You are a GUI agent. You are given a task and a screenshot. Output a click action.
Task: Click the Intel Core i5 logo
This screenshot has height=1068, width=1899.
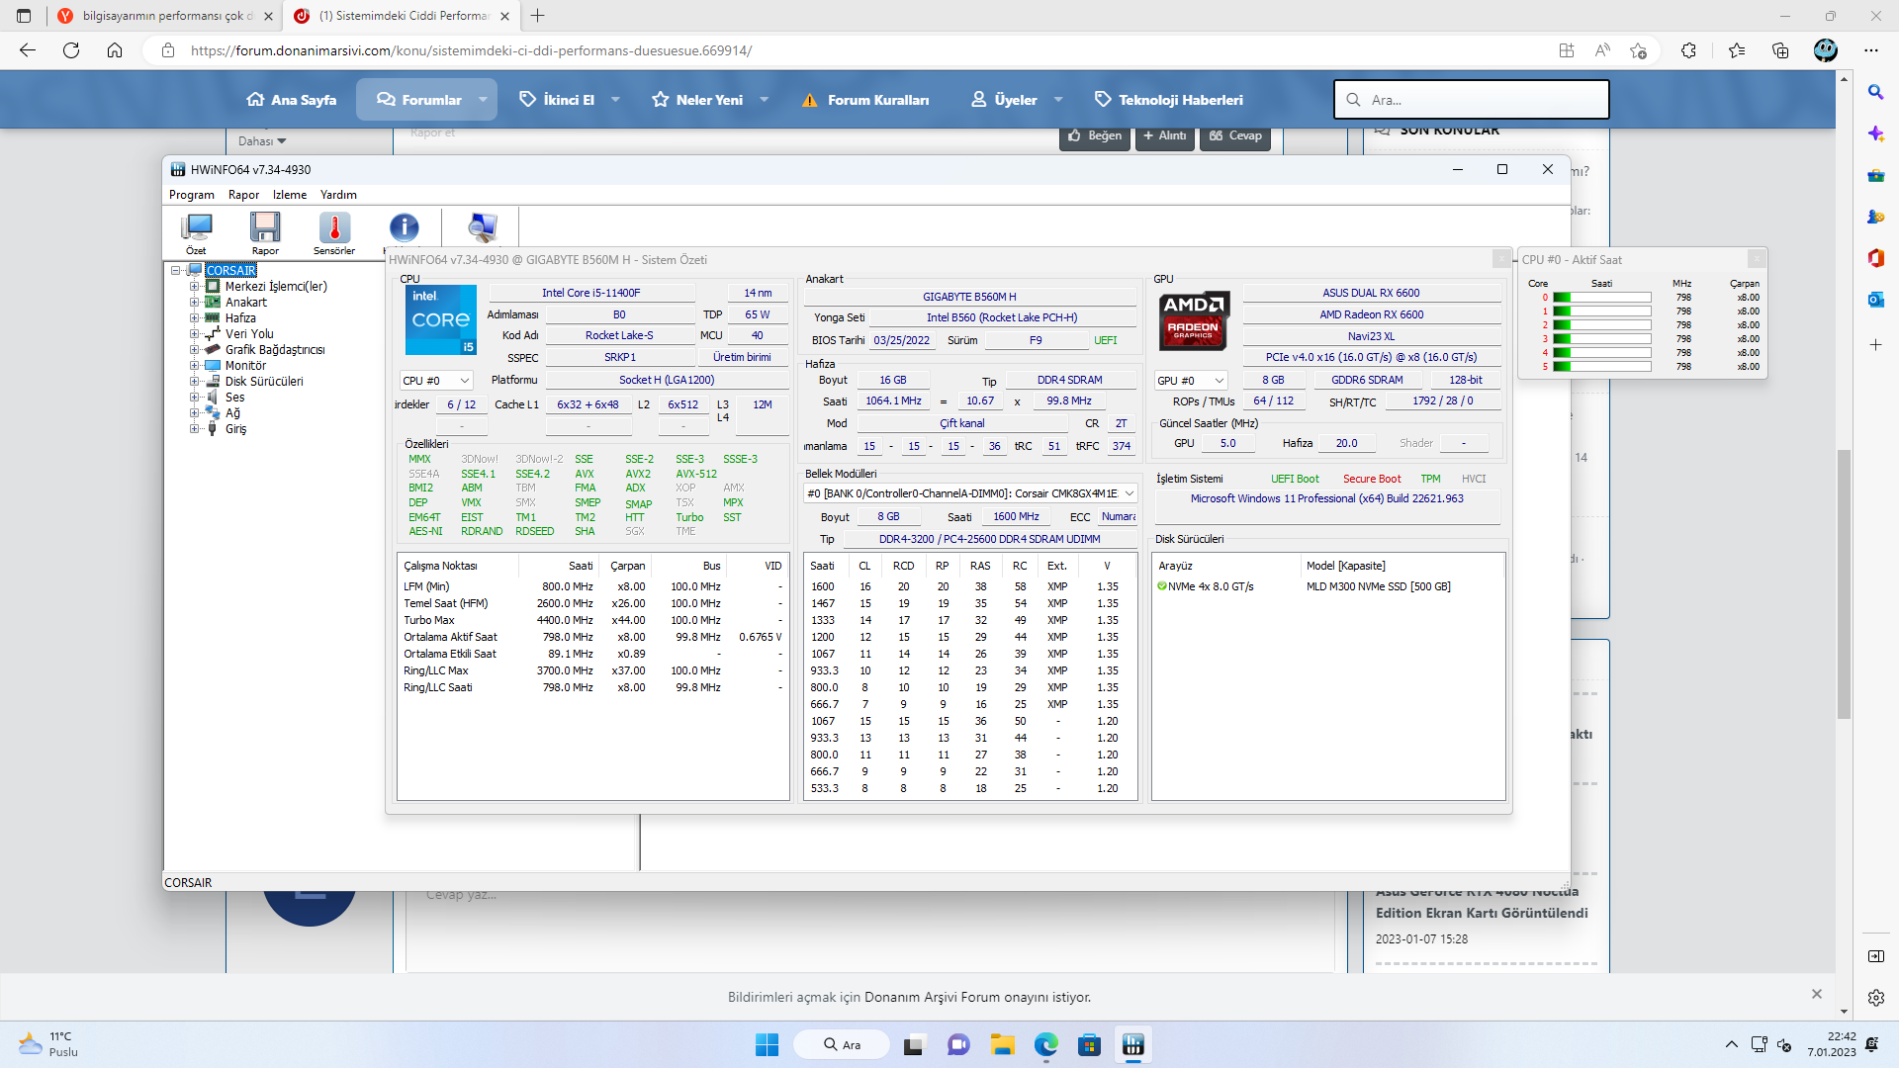441,319
